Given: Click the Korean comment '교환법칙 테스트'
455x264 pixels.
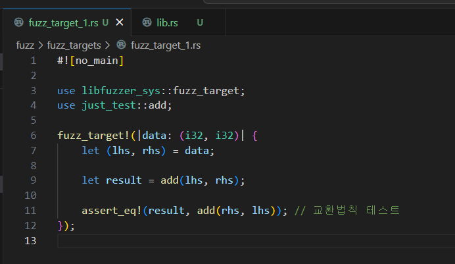Looking at the screenshot, I should (356, 210).
